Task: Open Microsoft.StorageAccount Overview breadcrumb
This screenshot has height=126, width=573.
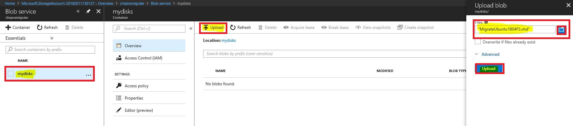Action: [x=67, y=3]
